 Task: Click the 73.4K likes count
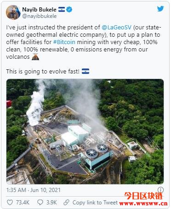point(23,203)
